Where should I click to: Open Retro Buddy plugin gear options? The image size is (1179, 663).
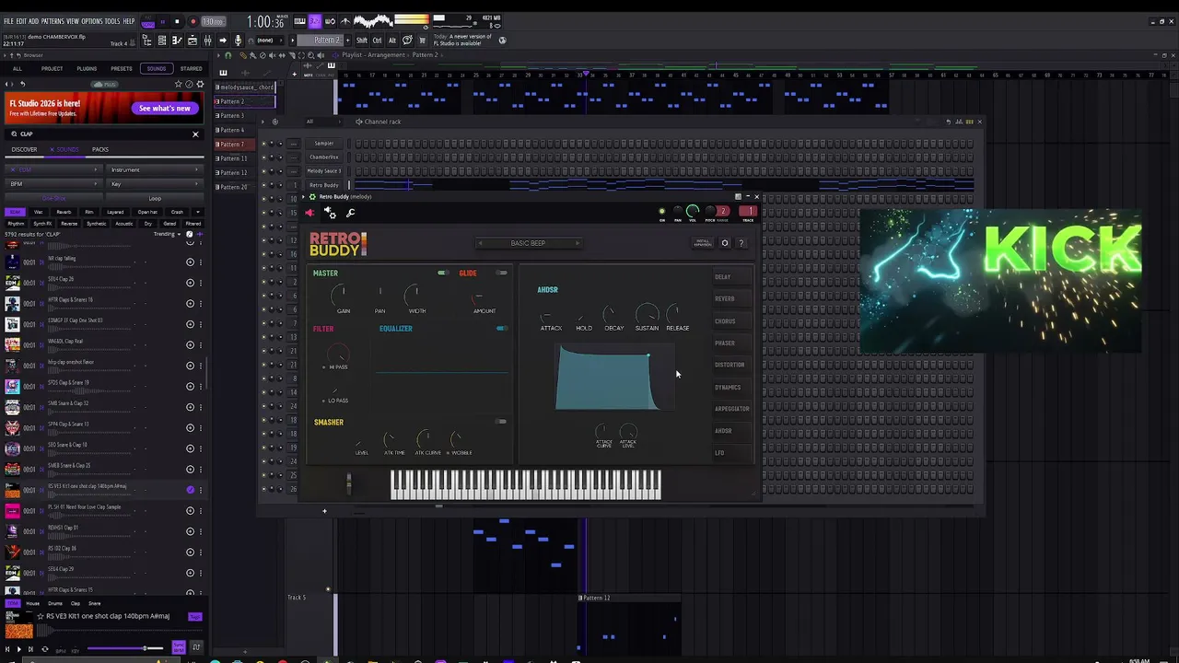click(x=330, y=213)
